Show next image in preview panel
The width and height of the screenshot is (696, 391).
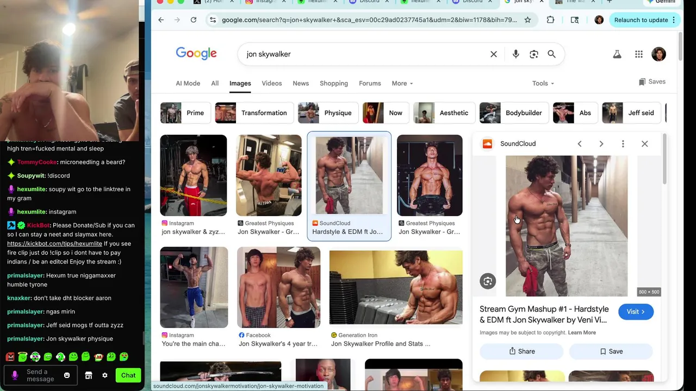click(601, 144)
